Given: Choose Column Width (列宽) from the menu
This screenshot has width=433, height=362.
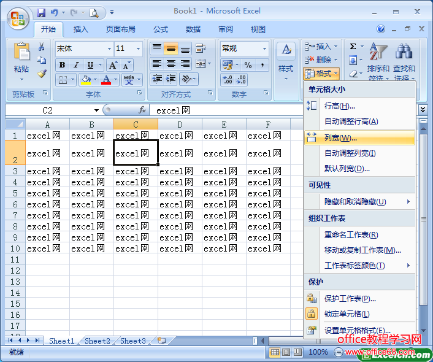Looking at the screenshot, I should [340, 138].
